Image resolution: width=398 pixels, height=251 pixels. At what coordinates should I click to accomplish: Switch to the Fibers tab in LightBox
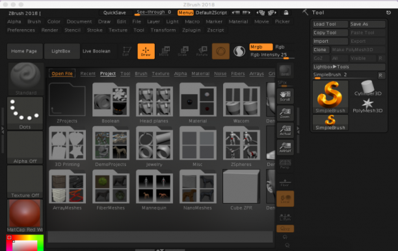pos(238,74)
